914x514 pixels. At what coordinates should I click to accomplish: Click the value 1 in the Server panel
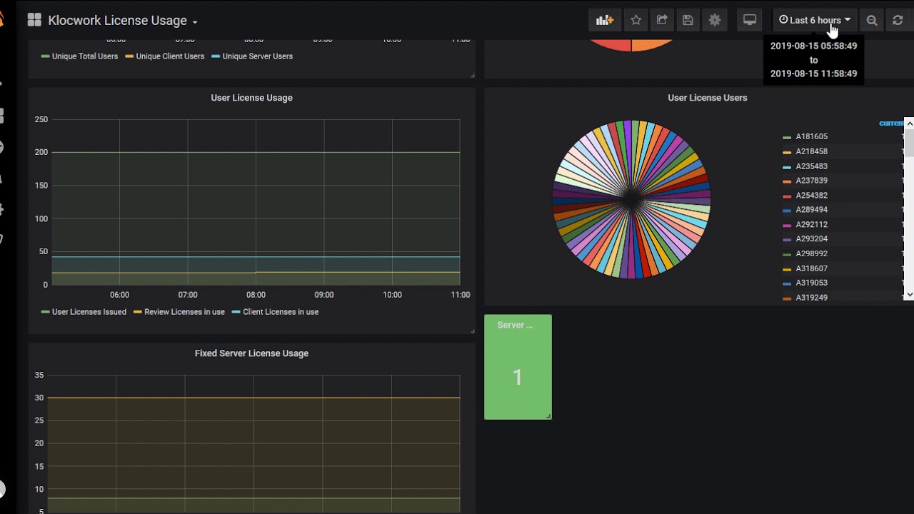click(518, 377)
